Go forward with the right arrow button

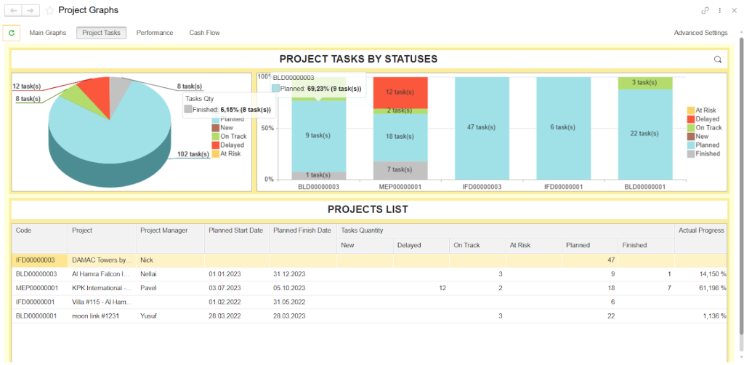pyautogui.click(x=31, y=11)
